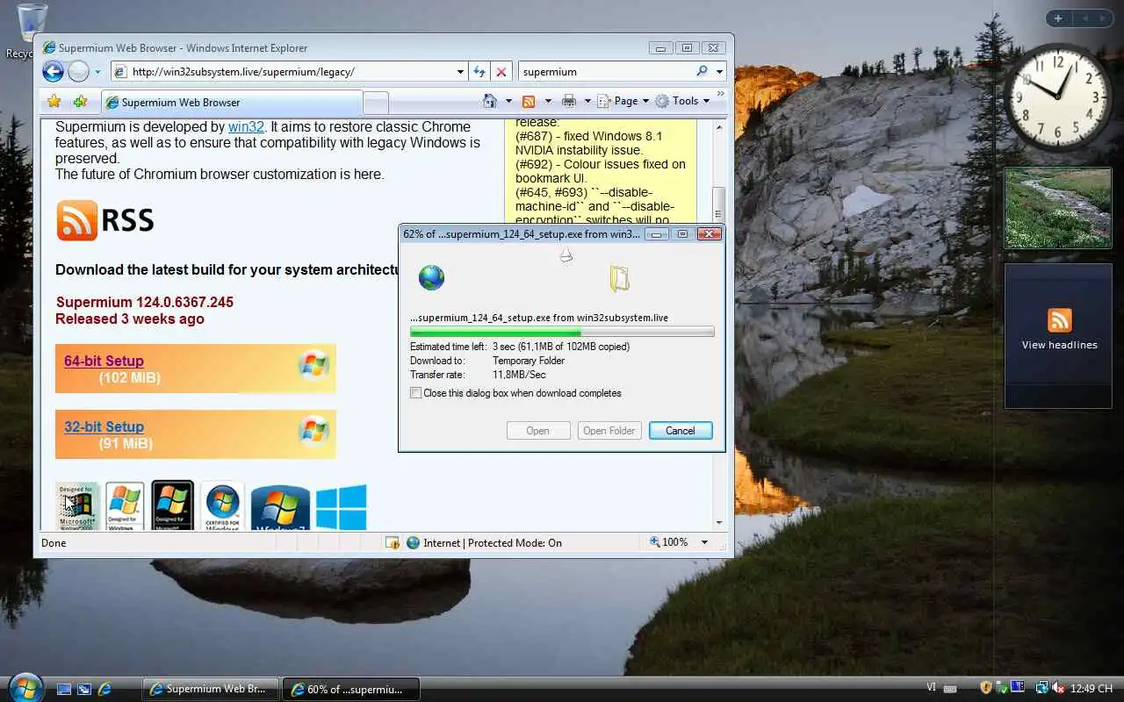This screenshot has height=702, width=1124.
Task: Open a new blank tab
Action: click(x=376, y=103)
